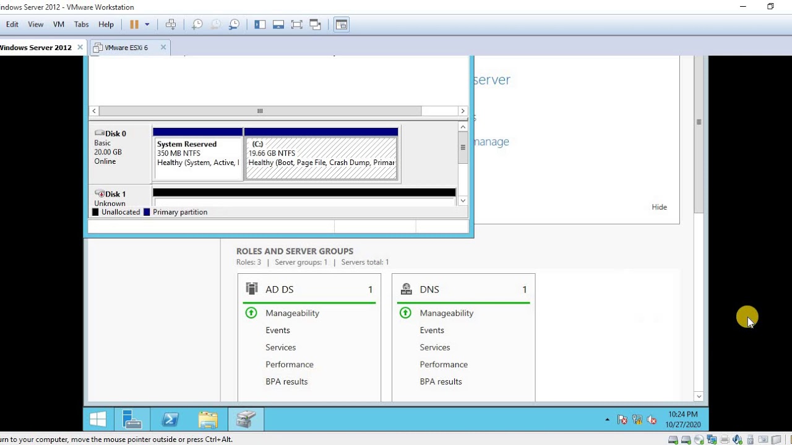Click the Unallocated black legend swatch
The width and height of the screenshot is (792, 445).
coord(95,212)
